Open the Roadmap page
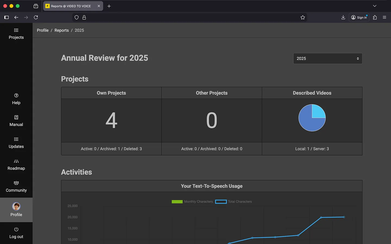391x244 pixels. pyautogui.click(x=16, y=165)
